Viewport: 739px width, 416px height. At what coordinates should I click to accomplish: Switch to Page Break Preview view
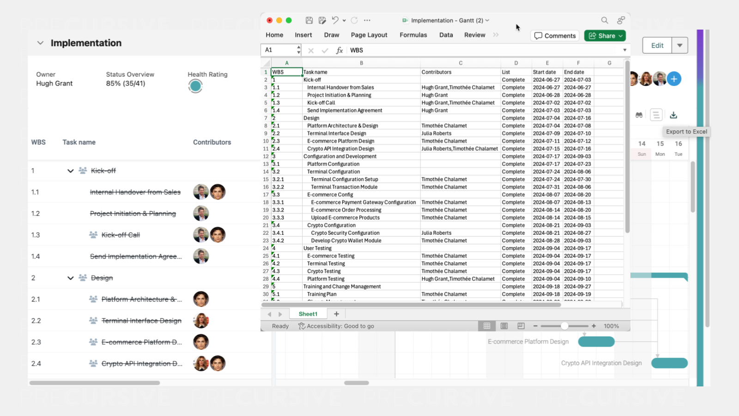(x=521, y=326)
